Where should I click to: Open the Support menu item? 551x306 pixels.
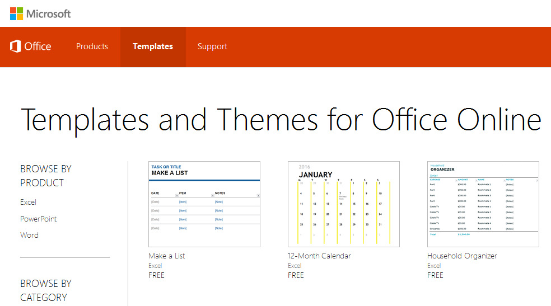(x=212, y=46)
